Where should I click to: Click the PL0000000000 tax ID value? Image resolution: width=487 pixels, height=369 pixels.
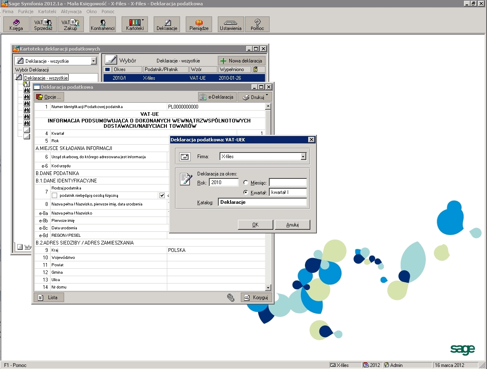tap(183, 106)
